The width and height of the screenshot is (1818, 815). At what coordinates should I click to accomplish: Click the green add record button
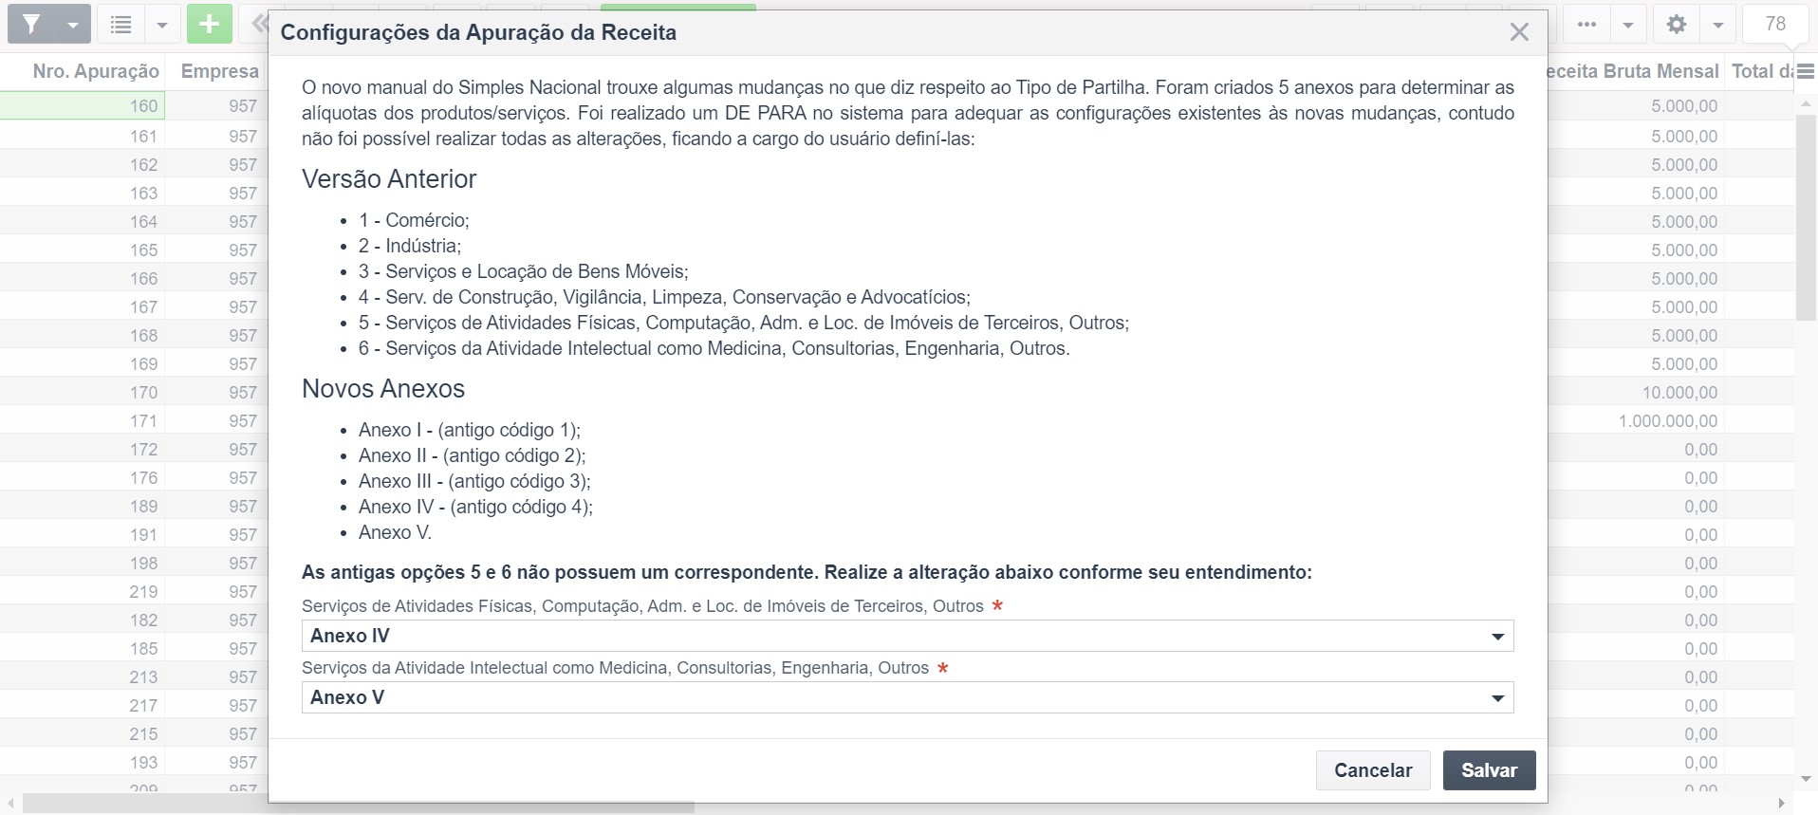pos(210,25)
